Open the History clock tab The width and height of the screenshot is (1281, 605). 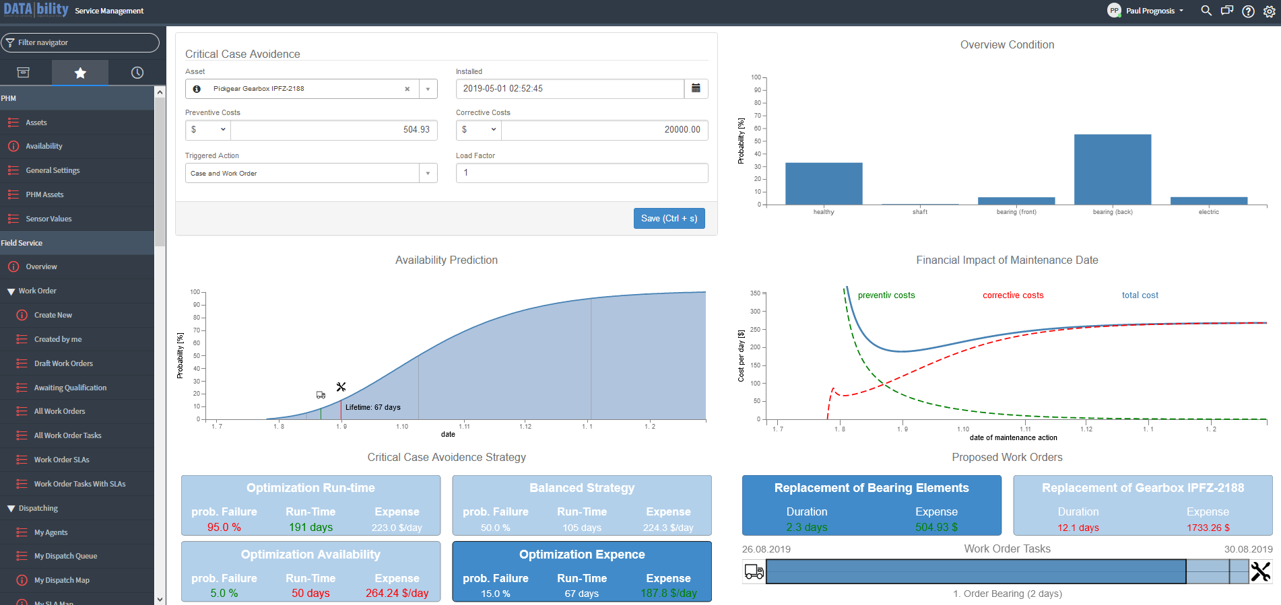click(137, 73)
